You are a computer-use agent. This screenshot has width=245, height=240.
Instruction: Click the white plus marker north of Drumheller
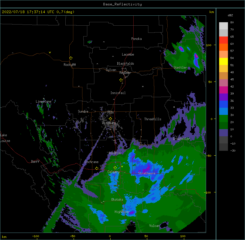click(x=174, y=107)
